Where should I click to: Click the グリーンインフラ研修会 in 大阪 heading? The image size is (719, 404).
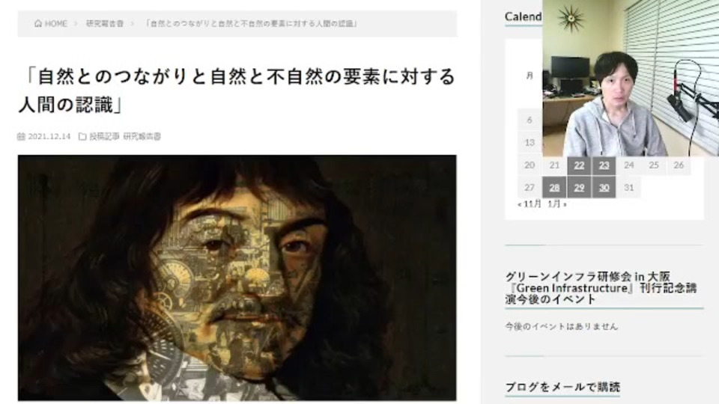click(x=588, y=276)
